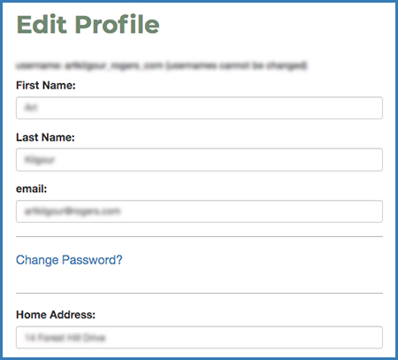This screenshot has width=398, height=360.
Task: Click the word Edit in the title
Action: pos(42,24)
